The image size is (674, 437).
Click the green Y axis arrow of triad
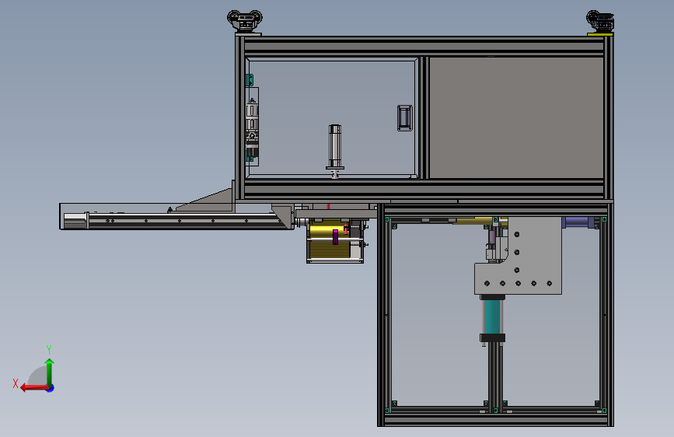click(50, 371)
